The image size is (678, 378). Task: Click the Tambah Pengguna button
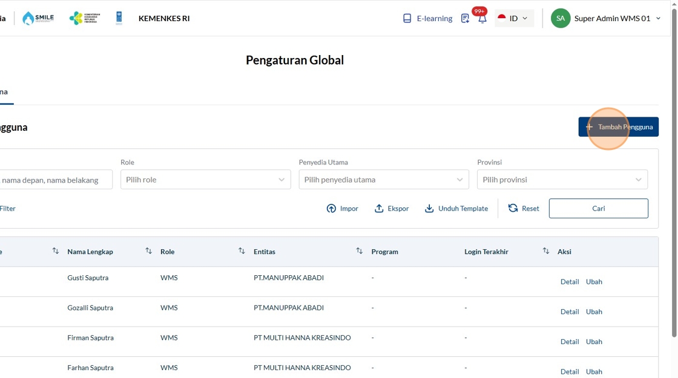pos(618,127)
